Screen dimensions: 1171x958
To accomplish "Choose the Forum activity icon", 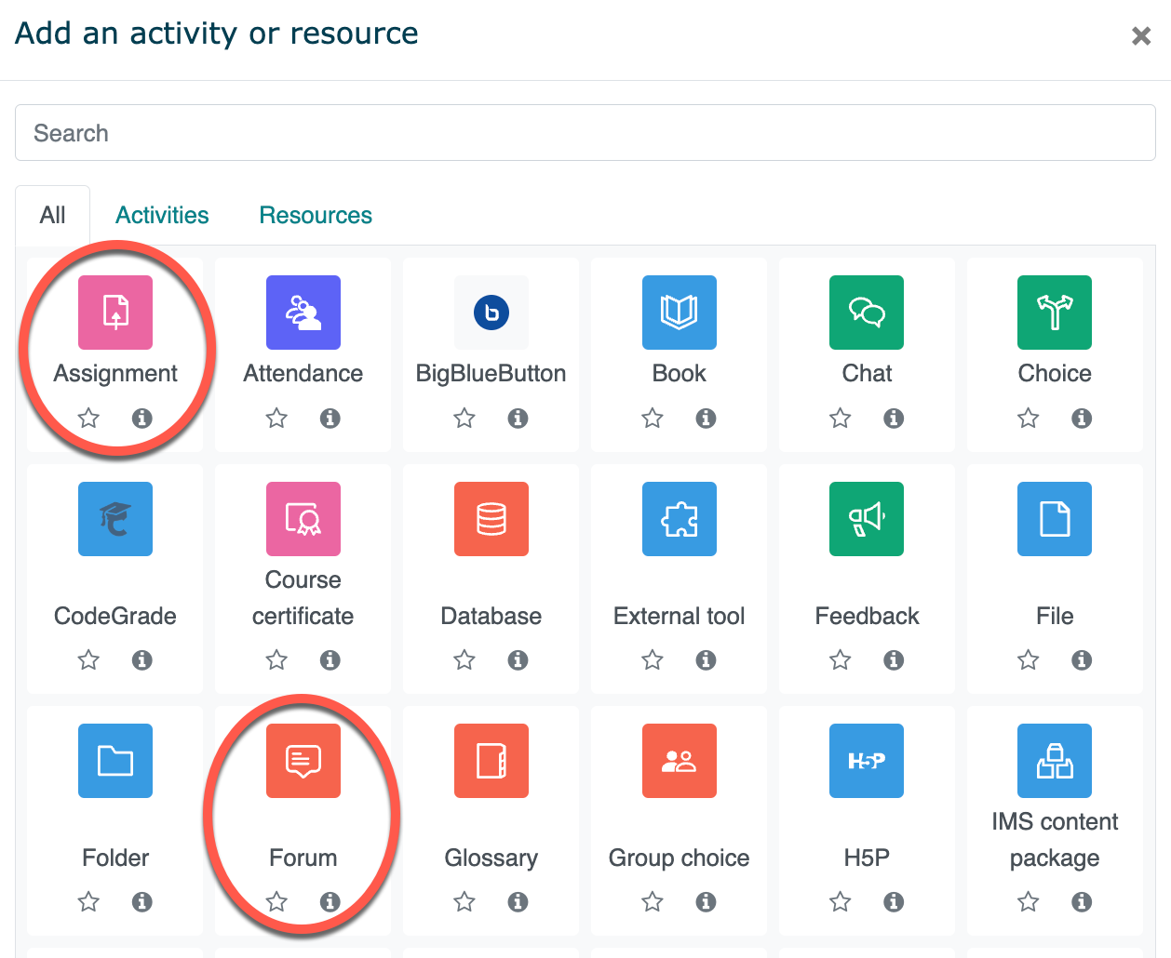I will (303, 761).
